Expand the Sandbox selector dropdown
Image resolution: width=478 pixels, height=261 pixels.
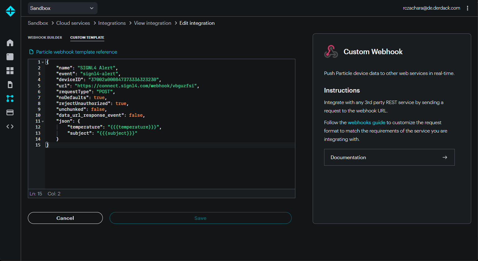tap(63, 8)
